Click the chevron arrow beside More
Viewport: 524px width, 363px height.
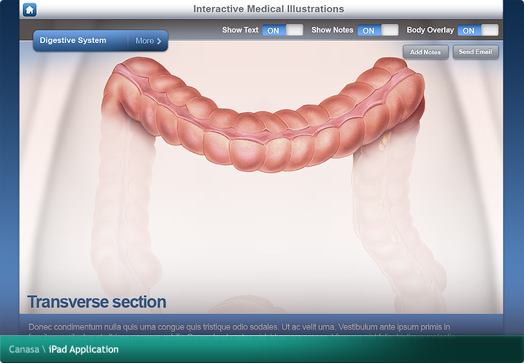coord(159,41)
